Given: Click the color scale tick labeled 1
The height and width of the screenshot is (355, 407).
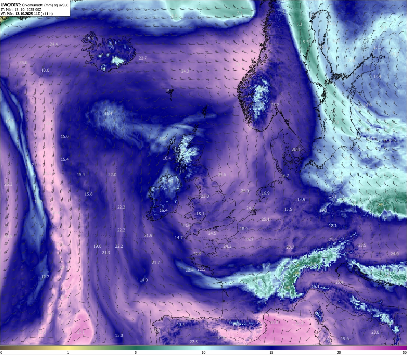Looking at the screenshot, I should click(x=68, y=352).
